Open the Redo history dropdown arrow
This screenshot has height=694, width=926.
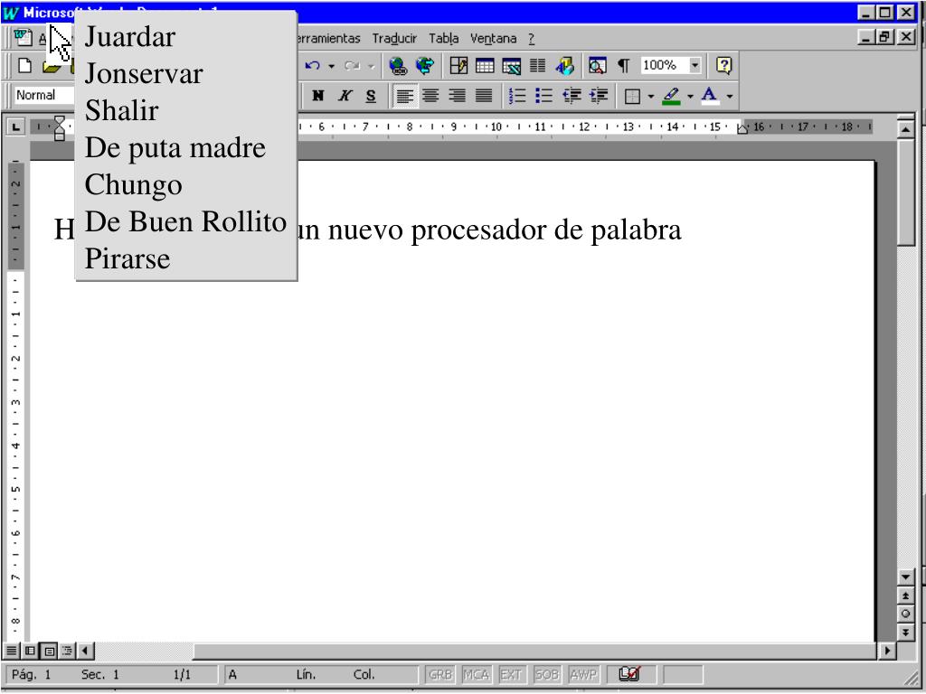tap(372, 66)
